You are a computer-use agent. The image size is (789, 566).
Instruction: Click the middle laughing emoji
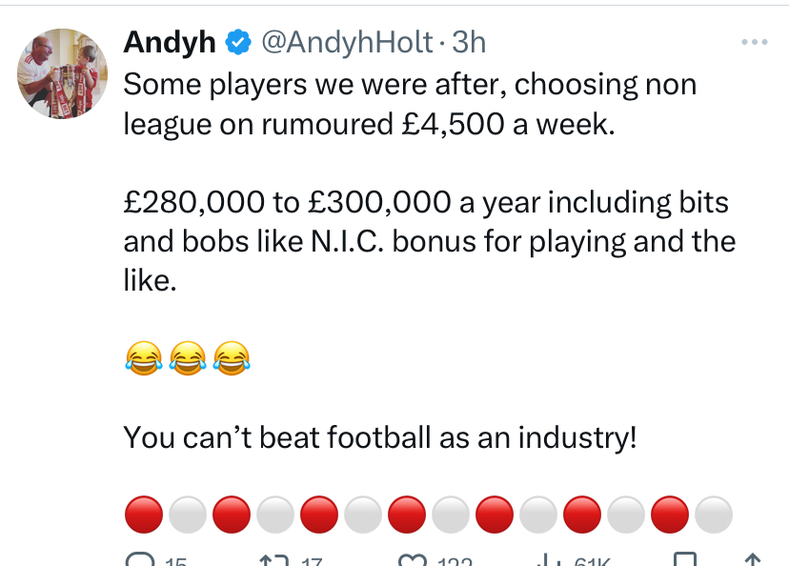[188, 358]
